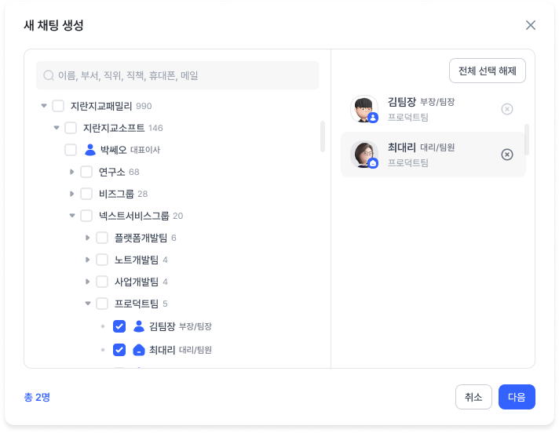
Task: Uncheck the 최대리 checkbox
Action: [119, 350]
